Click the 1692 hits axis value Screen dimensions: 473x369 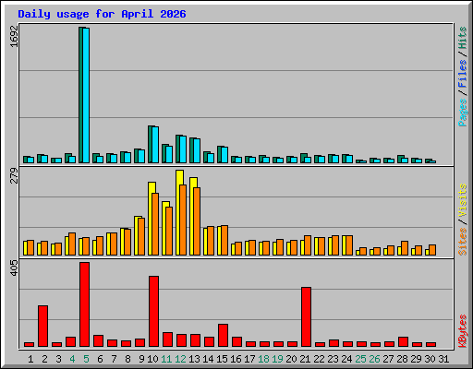(x=14, y=36)
